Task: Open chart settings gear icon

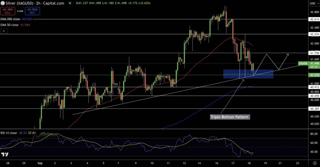Action: pos(315,163)
